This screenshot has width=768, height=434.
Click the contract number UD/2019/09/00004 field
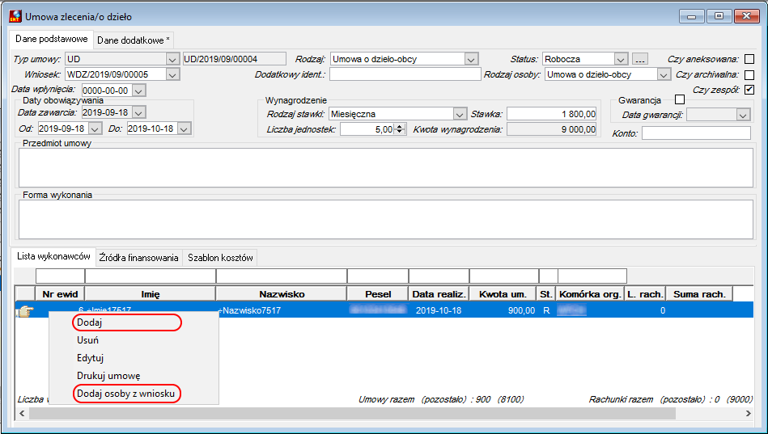click(234, 59)
